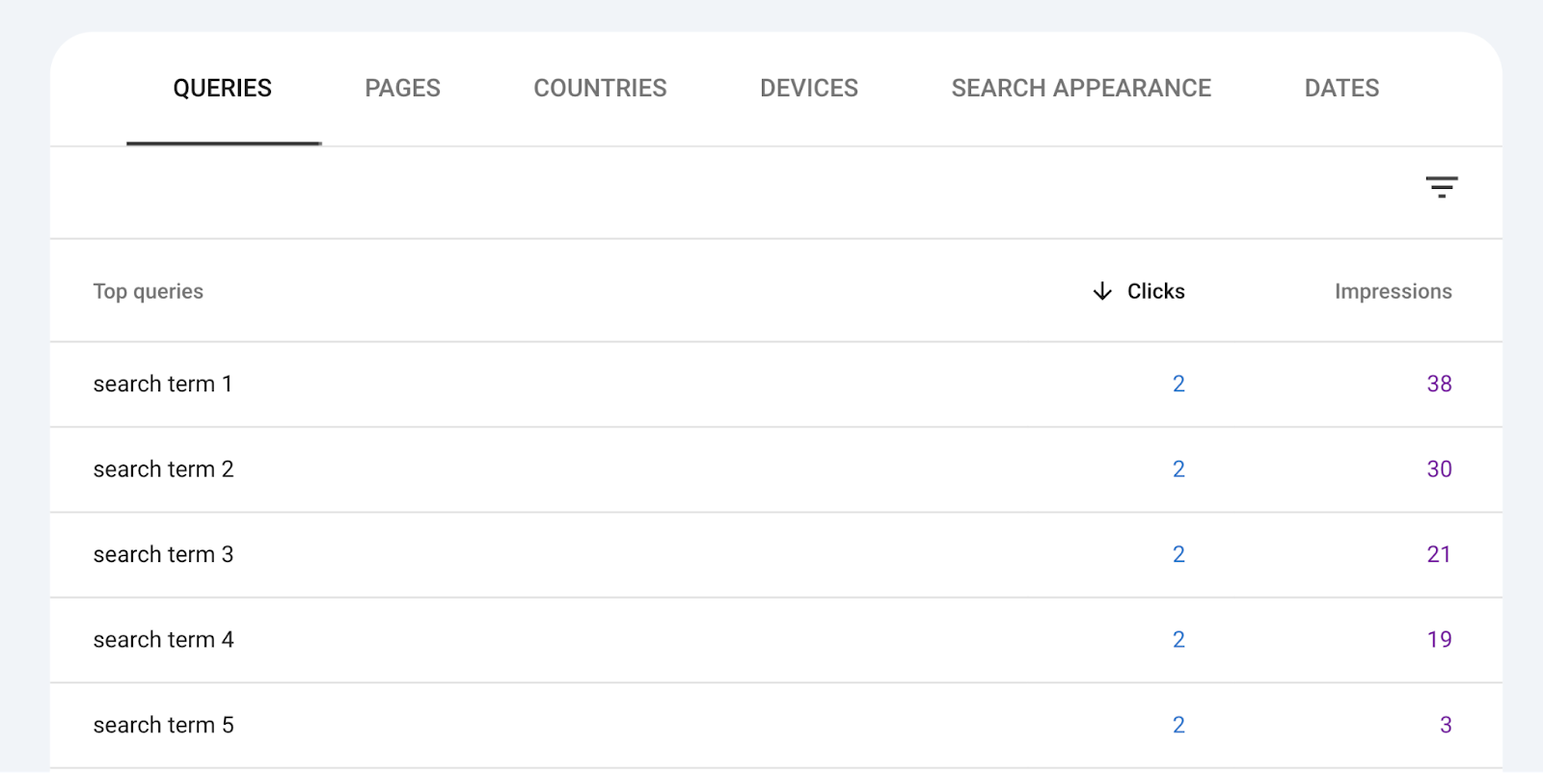The height and width of the screenshot is (773, 1543).
Task: Select the row labeled search term 4
Action: click(x=162, y=639)
